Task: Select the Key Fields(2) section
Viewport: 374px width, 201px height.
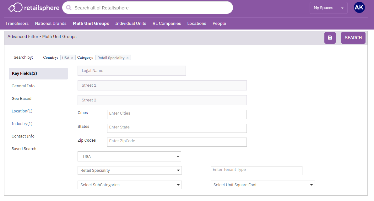Action: click(x=38, y=73)
